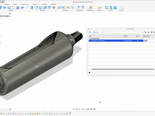
Task: Click the Hole tool icon
Action: tap(9, 7)
